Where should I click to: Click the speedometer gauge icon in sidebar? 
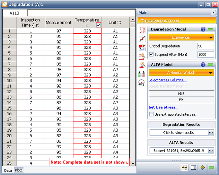(142, 82)
